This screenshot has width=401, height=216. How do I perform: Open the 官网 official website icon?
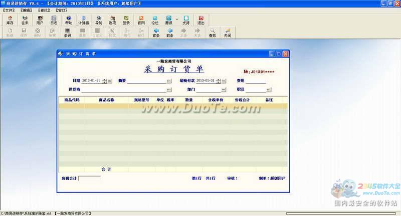point(141,20)
